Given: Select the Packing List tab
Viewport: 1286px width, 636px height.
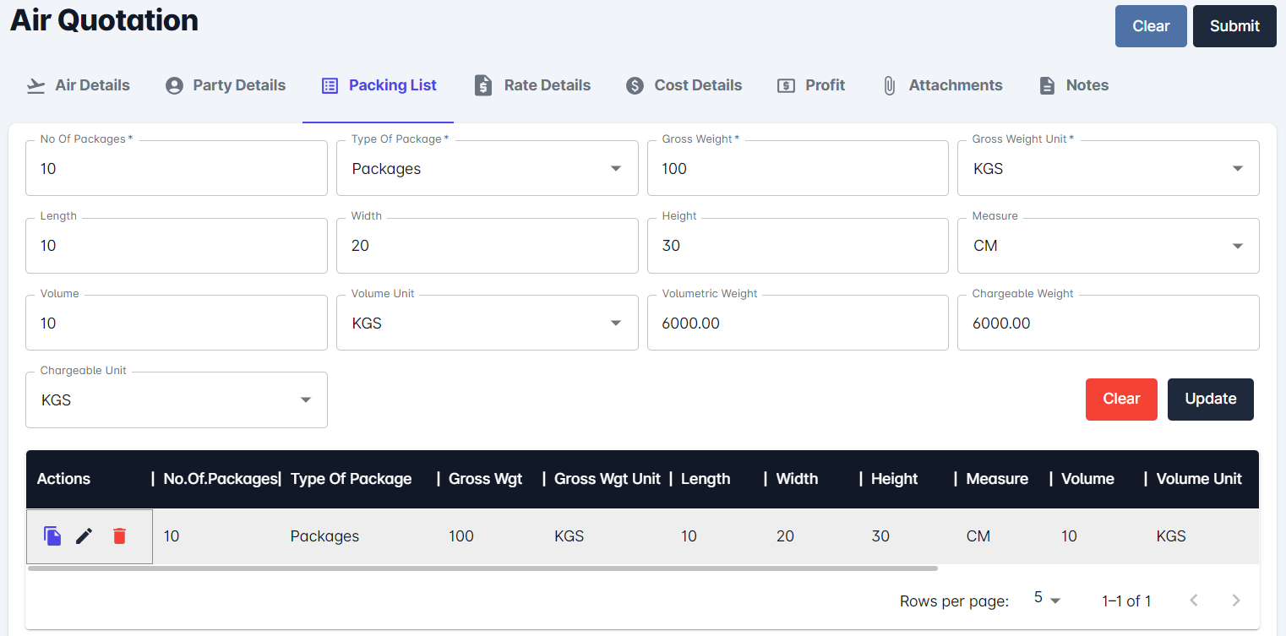Looking at the screenshot, I should tap(378, 85).
